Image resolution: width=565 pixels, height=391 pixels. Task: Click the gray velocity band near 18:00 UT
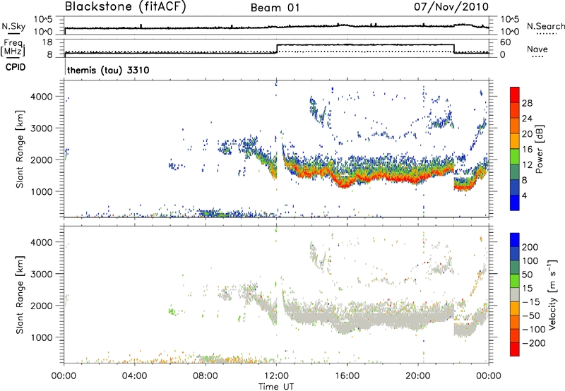(383, 319)
